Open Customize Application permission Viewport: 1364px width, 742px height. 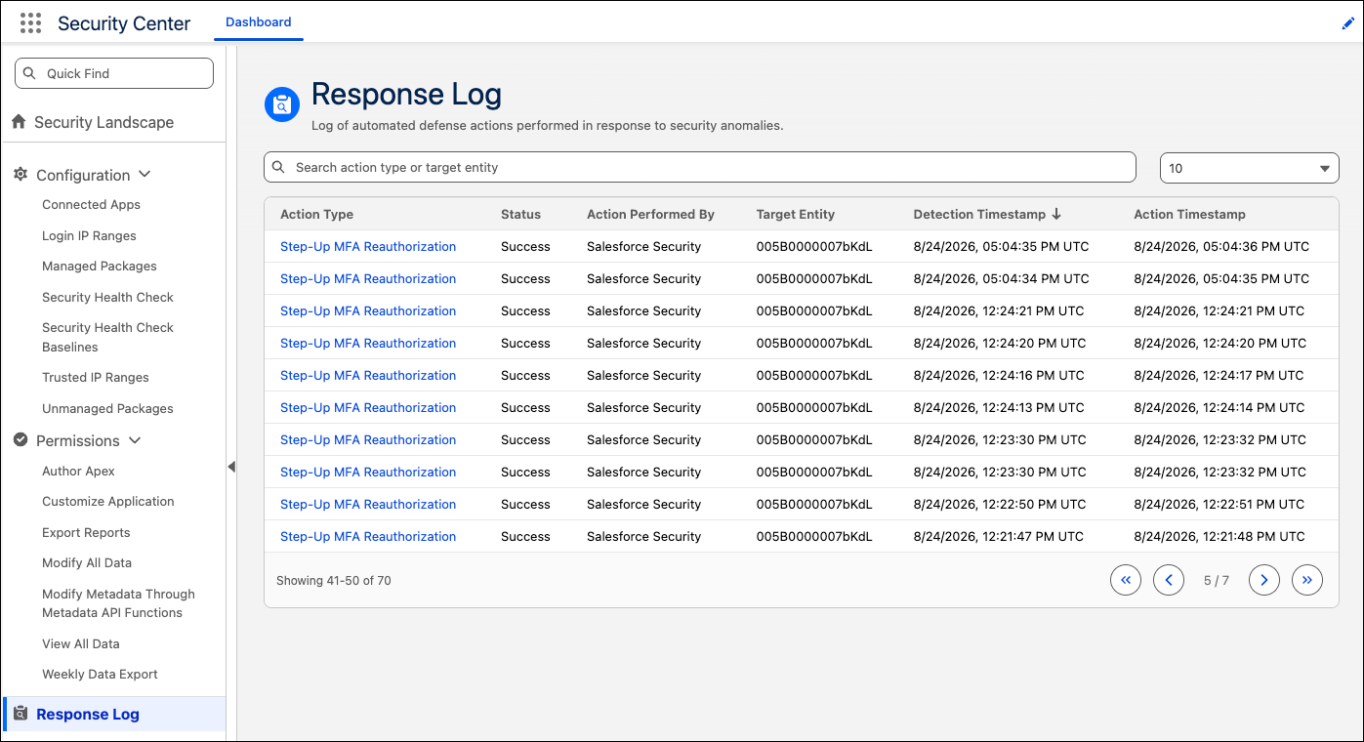tap(108, 501)
